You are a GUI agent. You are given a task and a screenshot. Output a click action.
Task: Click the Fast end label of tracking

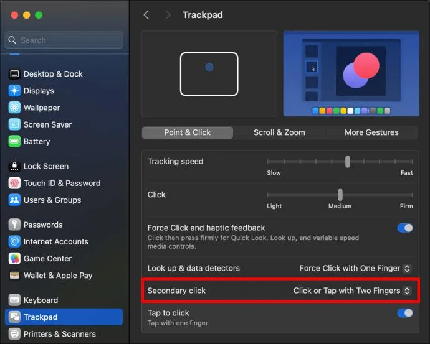click(406, 173)
